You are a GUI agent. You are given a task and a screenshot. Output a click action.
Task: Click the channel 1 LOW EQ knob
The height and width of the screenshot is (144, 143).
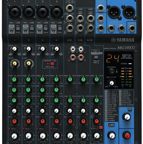[x=14, y=100]
